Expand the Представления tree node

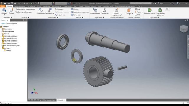click(1, 32)
